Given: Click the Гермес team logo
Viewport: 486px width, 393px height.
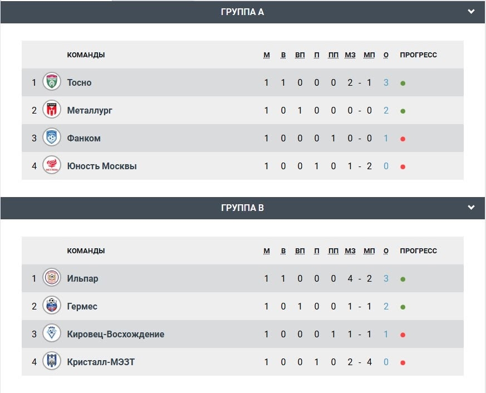Looking at the screenshot, I should coord(52,306).
